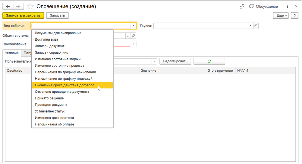Open the help question mark button
Screen dimensions: 302x164
(294, 16)
